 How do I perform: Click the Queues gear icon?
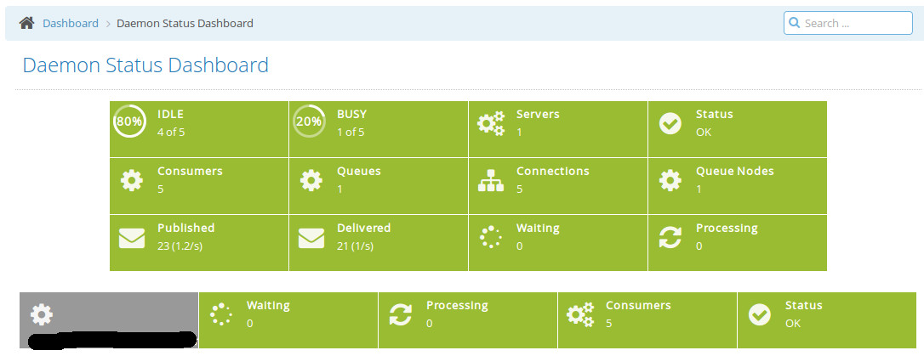coord(311,180)
